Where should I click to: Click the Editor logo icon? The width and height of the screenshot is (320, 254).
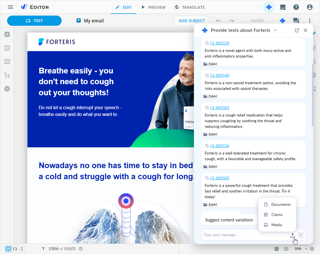point(24,7)
